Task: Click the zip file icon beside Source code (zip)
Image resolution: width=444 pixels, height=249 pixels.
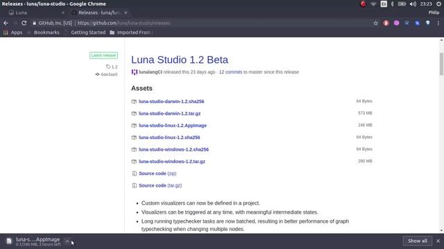Action: (x=134, y=174)
